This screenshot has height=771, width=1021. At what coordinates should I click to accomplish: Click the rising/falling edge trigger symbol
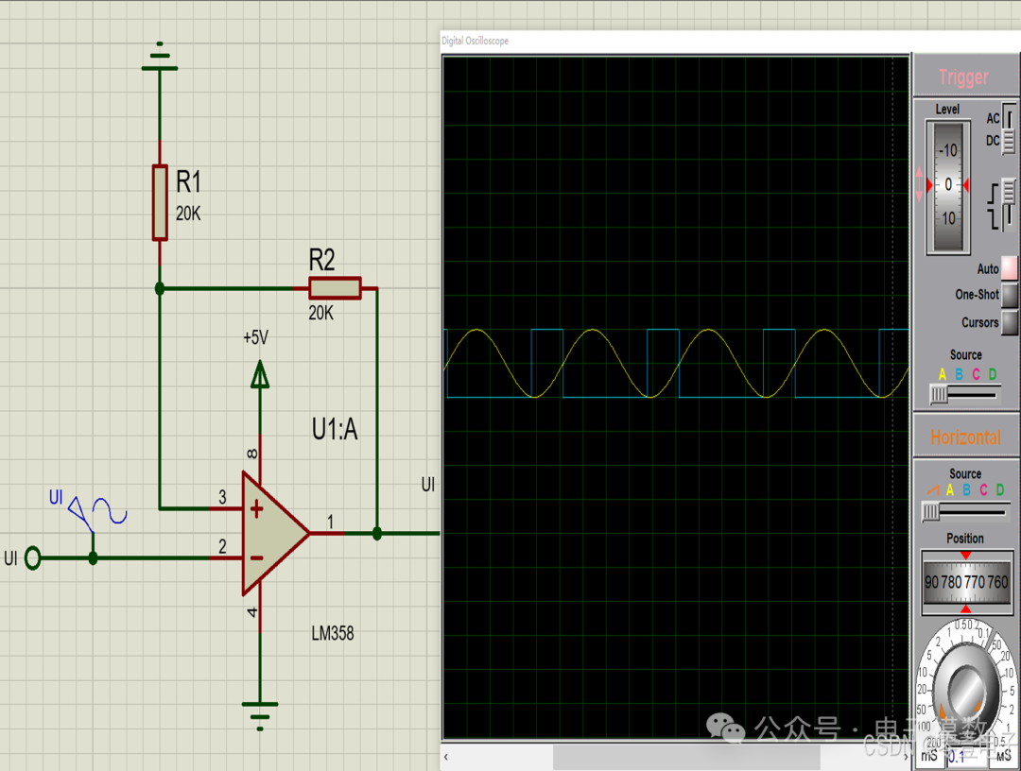994,206
